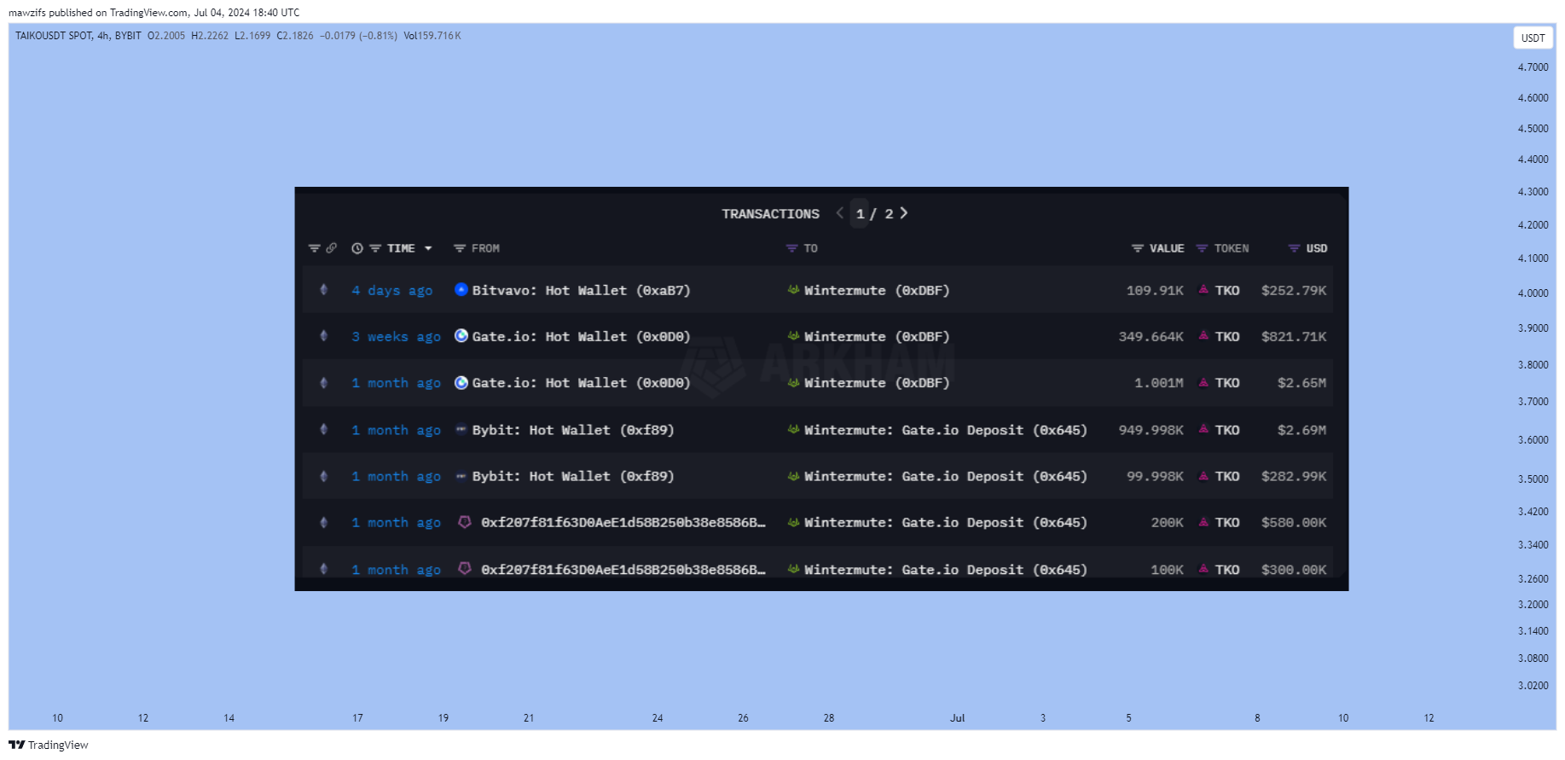Open the TOKEN column filter
Screen dimensions: 1565x760
click(1202, 248)
